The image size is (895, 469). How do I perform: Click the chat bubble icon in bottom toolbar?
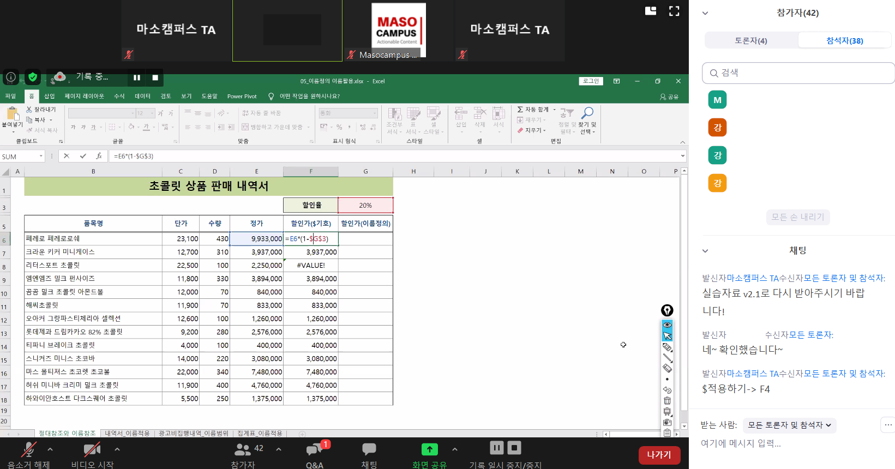(369, 449)
